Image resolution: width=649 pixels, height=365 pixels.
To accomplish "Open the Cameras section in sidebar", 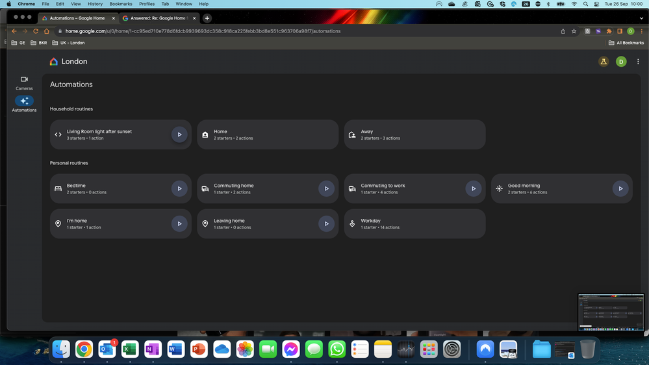I will pos(24,82).
